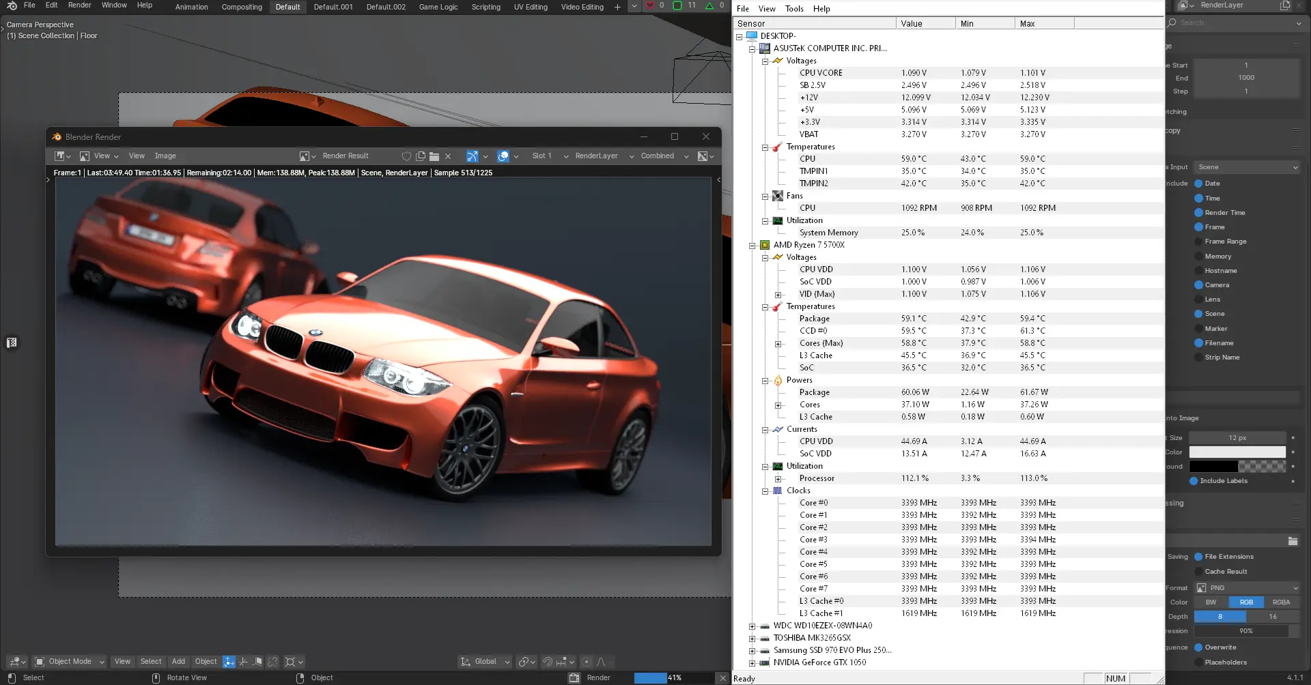1311x685 pixels.
Task: Toggle the overlays icon in render window
Action: point(503,156)
